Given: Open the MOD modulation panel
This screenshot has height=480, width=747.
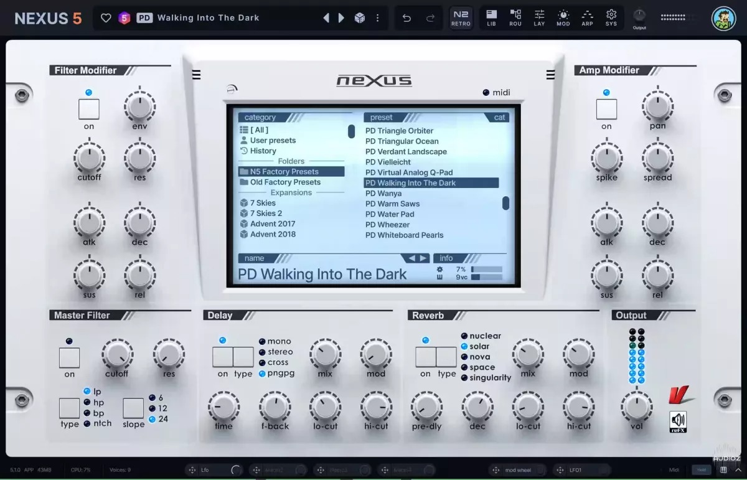Looking at the screenshot, I should pyautogui.click(x=563, y=17).
